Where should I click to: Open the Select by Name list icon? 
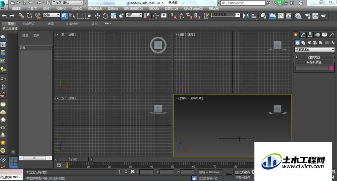[72, 16]
